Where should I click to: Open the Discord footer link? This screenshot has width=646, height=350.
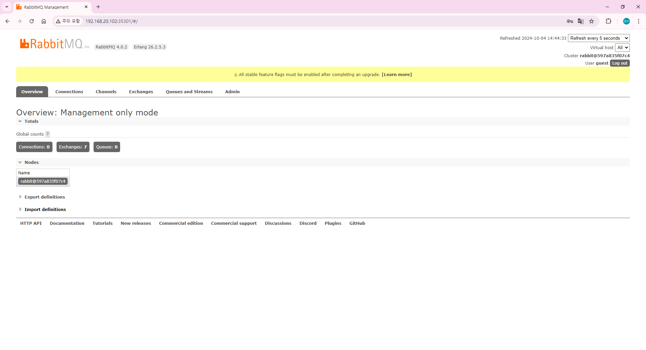308,223
